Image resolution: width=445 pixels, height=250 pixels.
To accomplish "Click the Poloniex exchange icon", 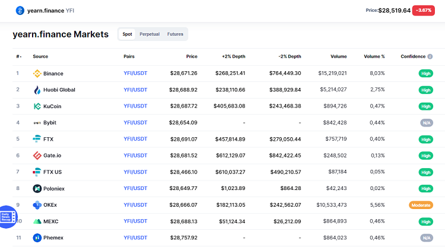I will [x=37, y=188].
